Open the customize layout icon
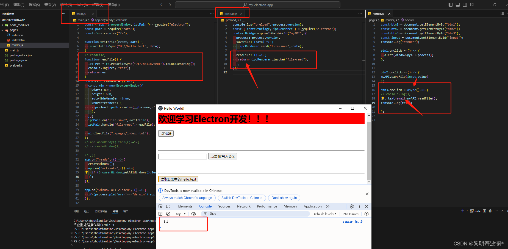Image resolution: width=508 pixels, height=249 pixels. pyautogui.click(x=472, y=5)
